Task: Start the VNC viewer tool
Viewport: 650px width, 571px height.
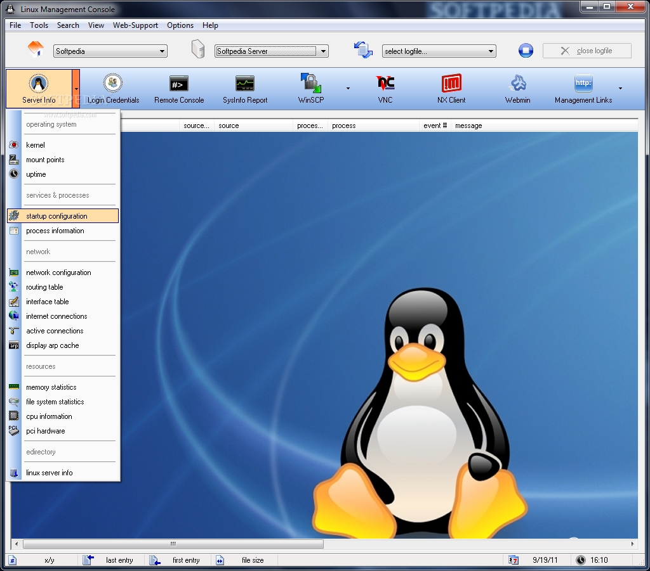Action: click(x=385, y=89)
